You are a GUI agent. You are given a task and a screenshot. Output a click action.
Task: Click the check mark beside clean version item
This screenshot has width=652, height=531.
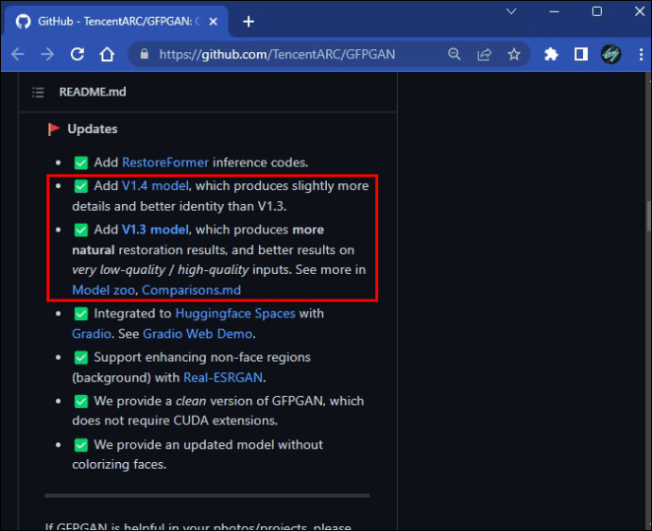pyautogui.click(x=81, y=402)
